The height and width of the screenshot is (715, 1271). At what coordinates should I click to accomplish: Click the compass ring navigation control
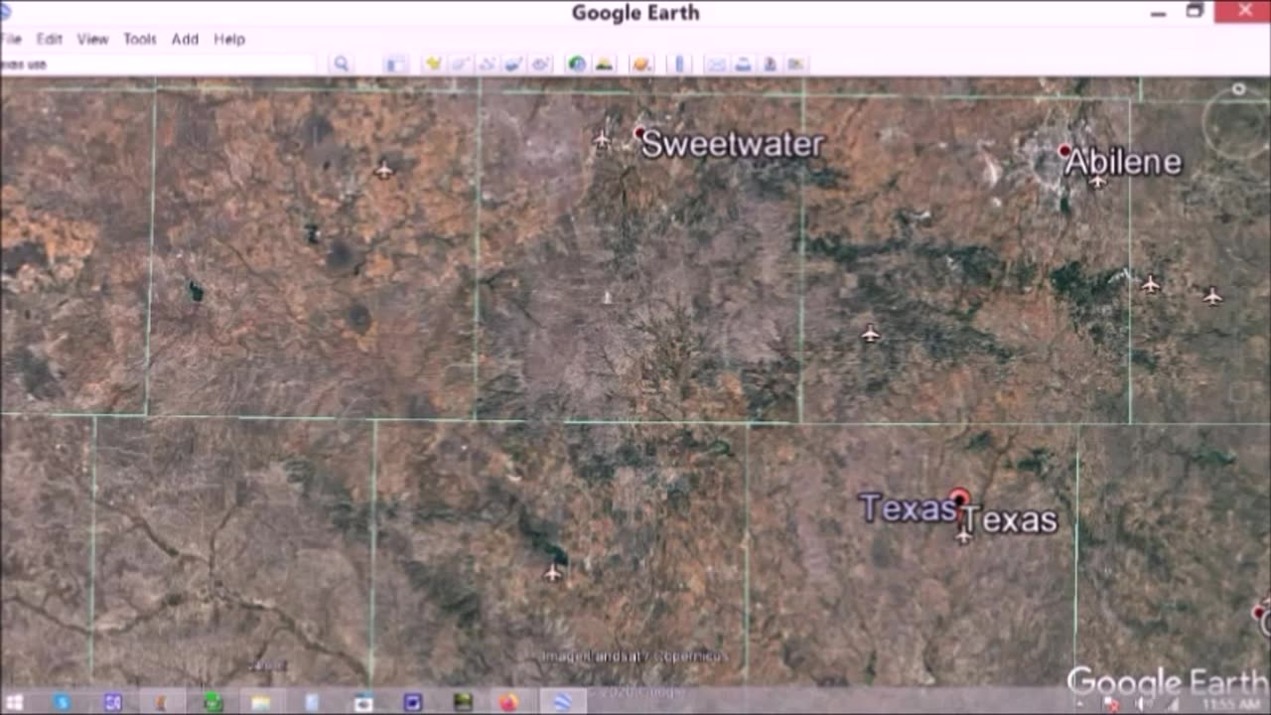(x=1237, y=123)
